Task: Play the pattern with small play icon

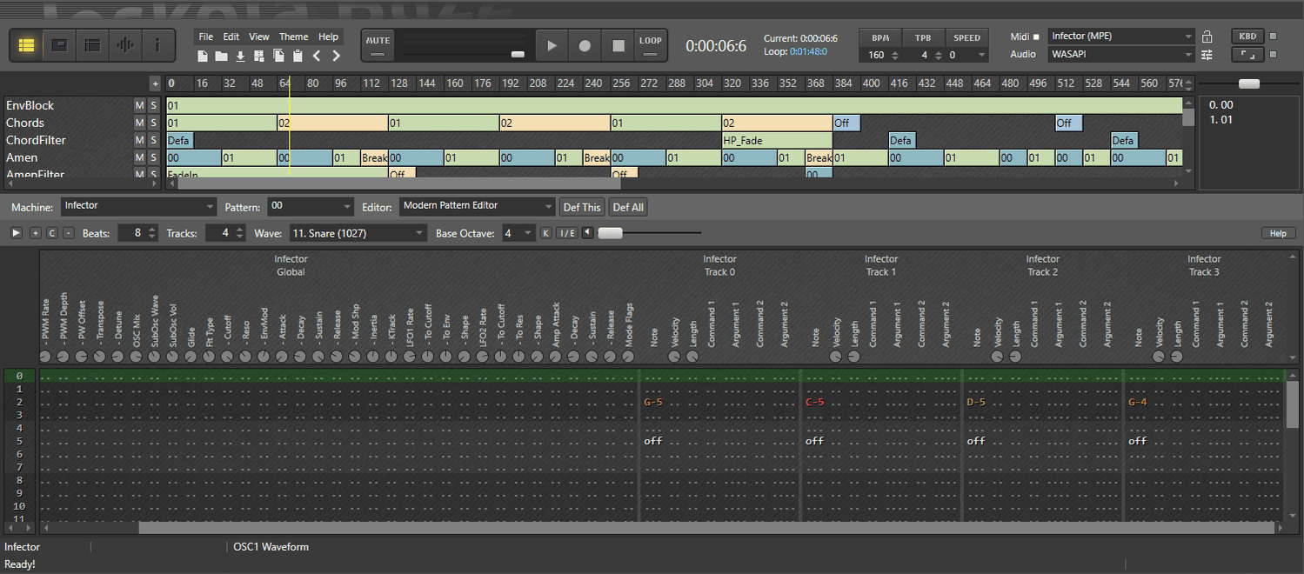Action: (17, 233)
